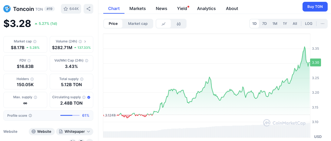The height and width of the screenshot is (141, 331).
Task: Click the share icon next to Toncoin
Action: point(88,9)
